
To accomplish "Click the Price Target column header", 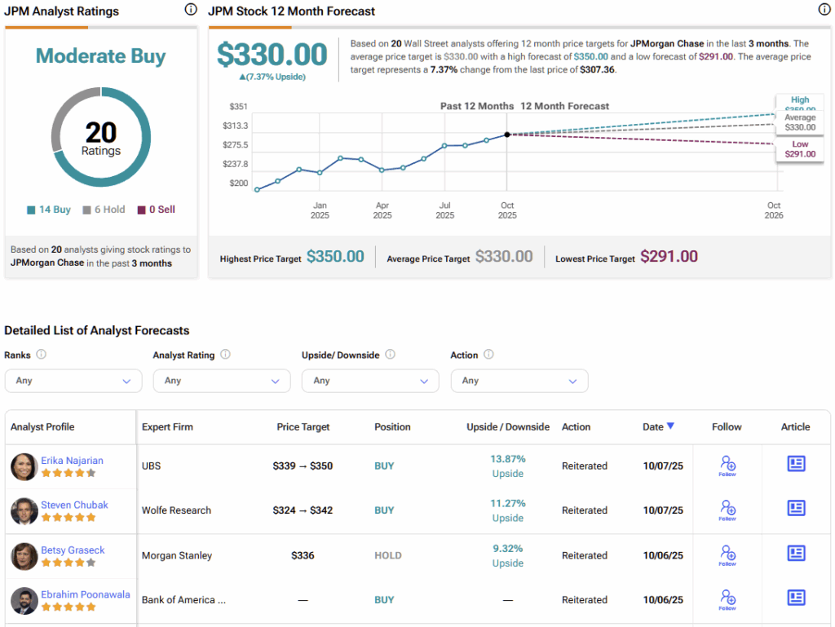I will point(303,426).
